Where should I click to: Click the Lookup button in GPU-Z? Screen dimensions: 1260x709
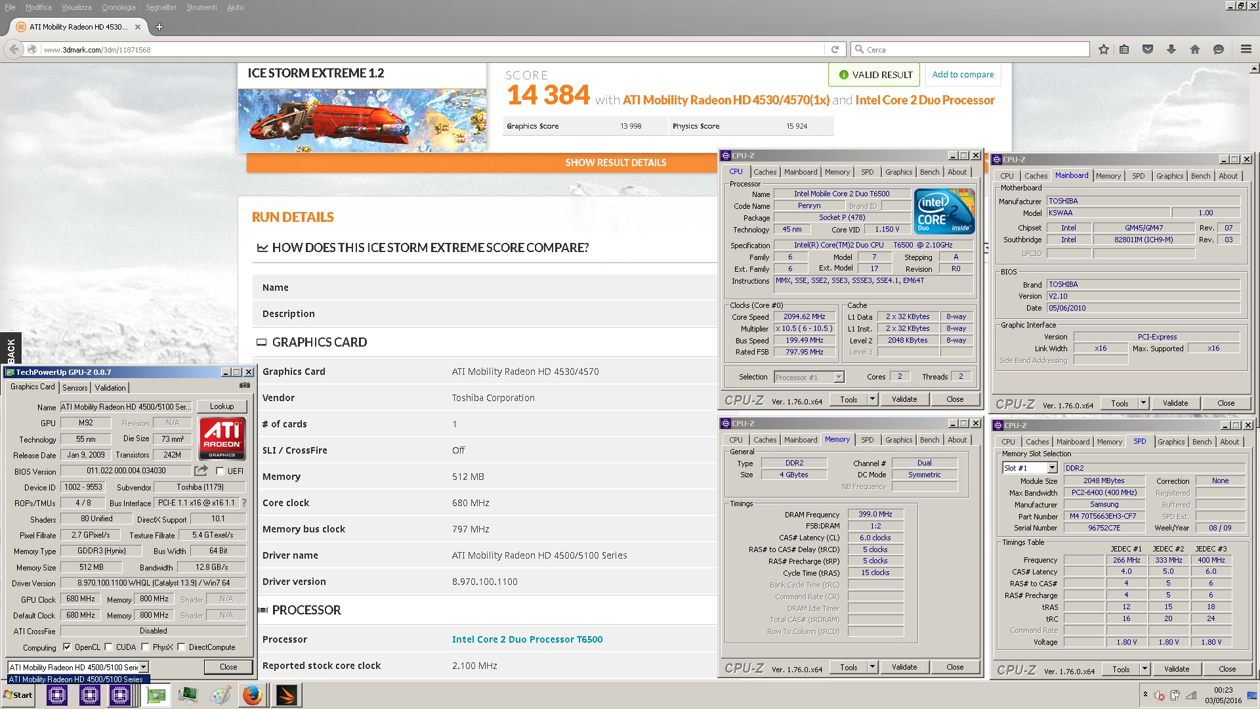tap(222, 406)
